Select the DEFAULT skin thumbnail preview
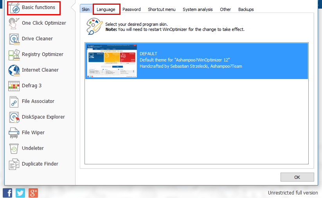The width and height of the screenshot is (322, 198). (112, 61)
